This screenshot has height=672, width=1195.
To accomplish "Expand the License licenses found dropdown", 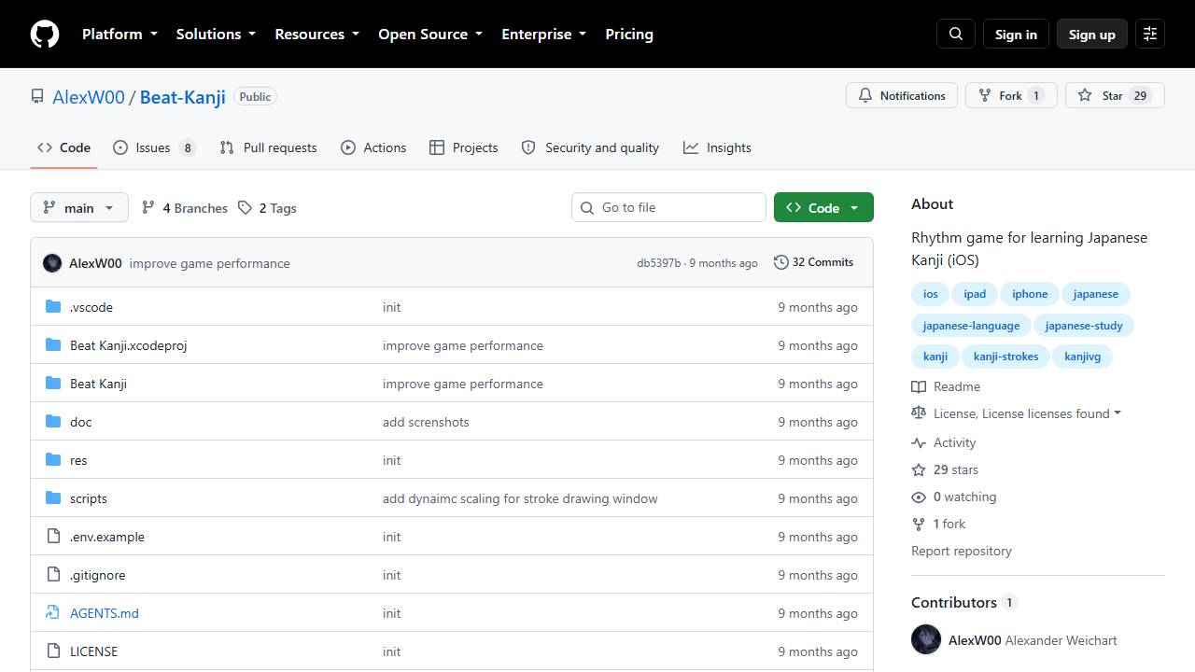I will coord(1027,413).
